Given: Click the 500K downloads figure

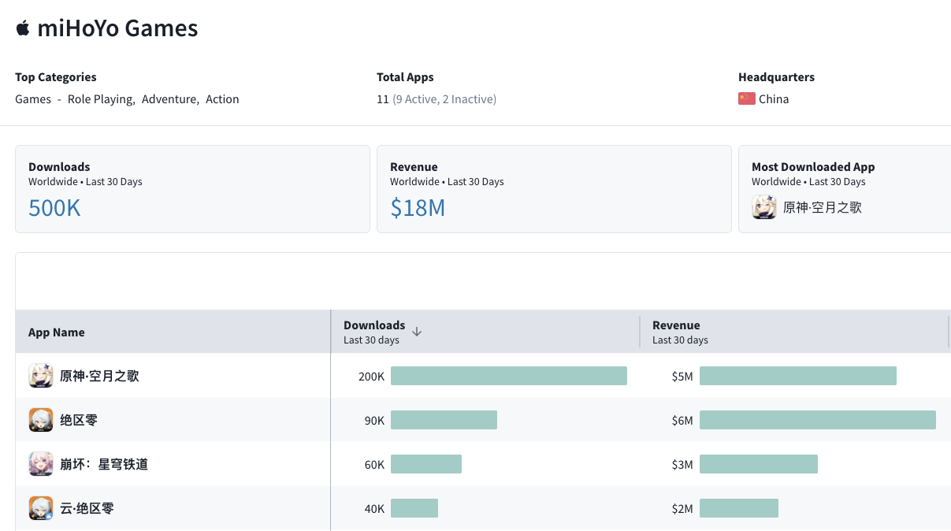Looking at the screenshot, I should 54,208.
